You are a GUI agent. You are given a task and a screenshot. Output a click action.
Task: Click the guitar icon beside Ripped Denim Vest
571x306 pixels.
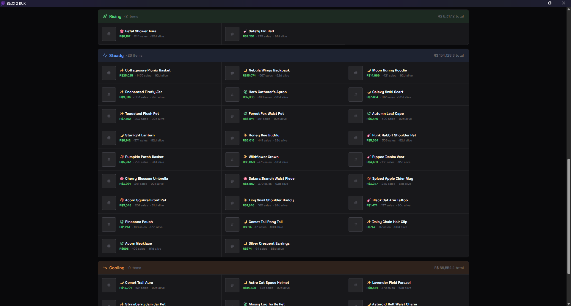click(x=369, y=157)
